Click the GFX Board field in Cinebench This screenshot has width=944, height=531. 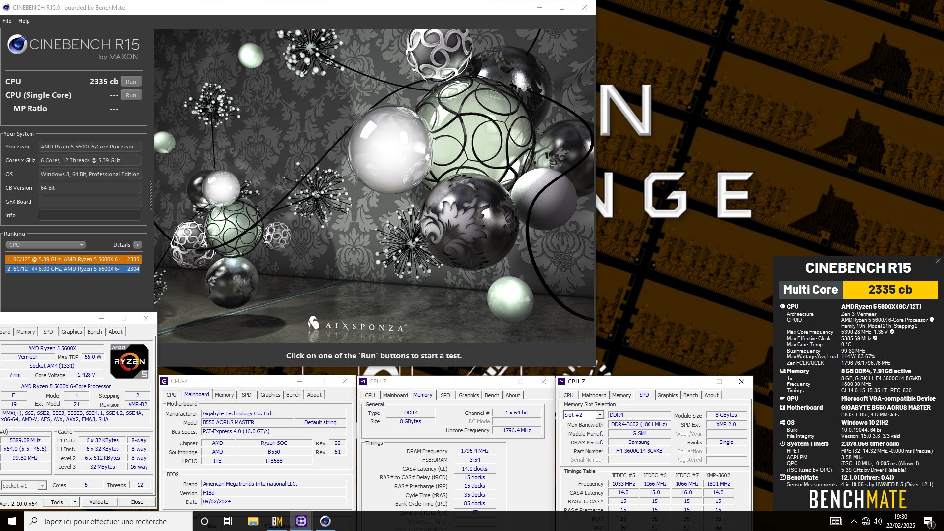click(90, 202)
